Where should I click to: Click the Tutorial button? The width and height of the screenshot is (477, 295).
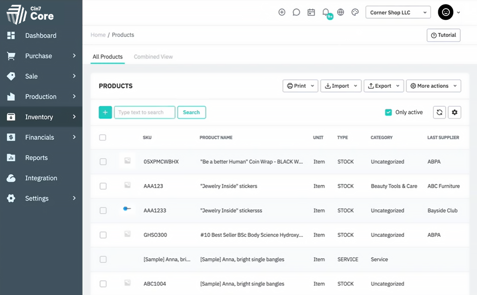(x=443, y=35)
